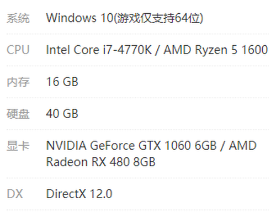Click the 内存 label
The width and height of the screenshot is (276, 212).
(x=18, y=82)
